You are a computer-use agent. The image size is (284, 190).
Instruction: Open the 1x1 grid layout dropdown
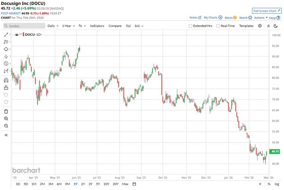pos(139,26)
